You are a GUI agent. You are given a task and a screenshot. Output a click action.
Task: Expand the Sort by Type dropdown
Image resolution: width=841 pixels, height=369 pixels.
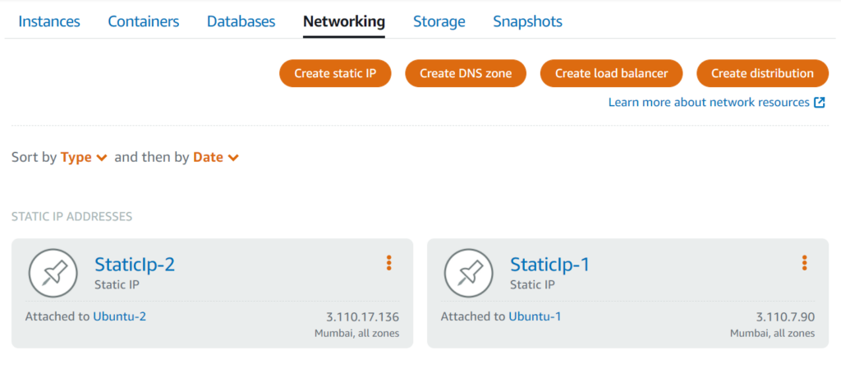pyautogui.click(x=84, y=157)
